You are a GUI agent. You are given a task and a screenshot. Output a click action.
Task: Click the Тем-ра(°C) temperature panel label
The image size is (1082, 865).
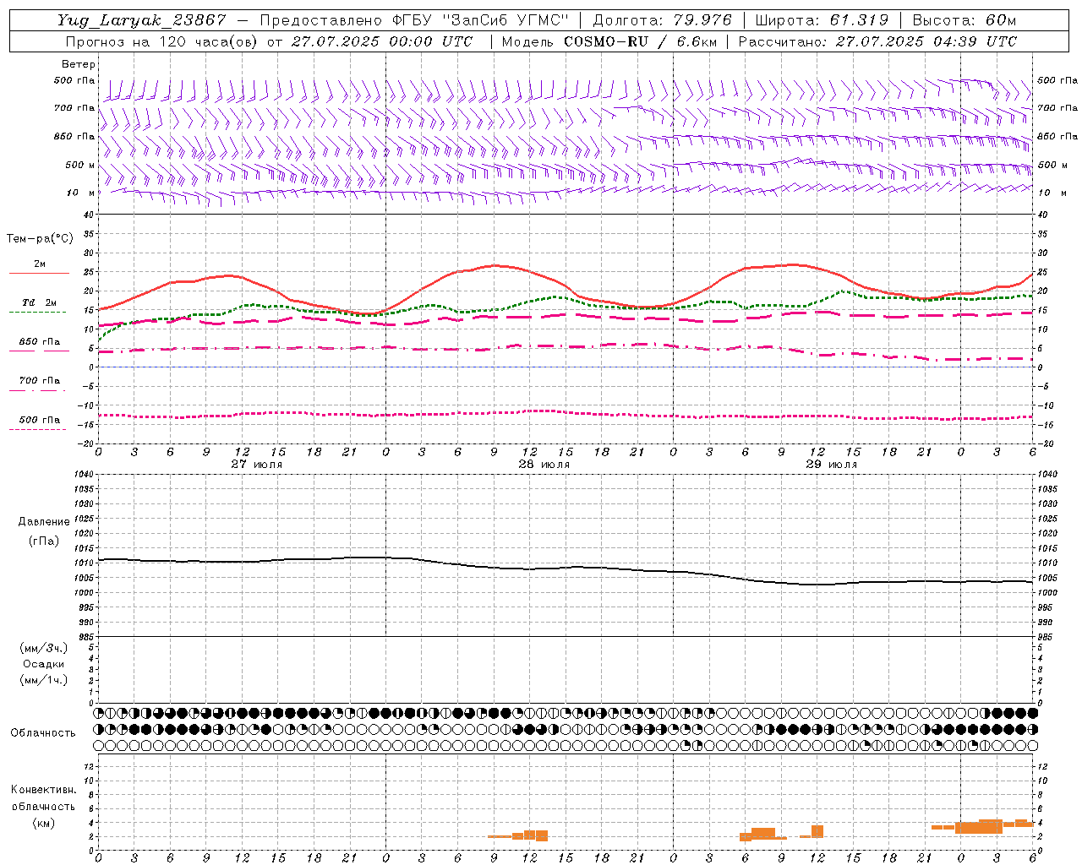pos(40,239)
